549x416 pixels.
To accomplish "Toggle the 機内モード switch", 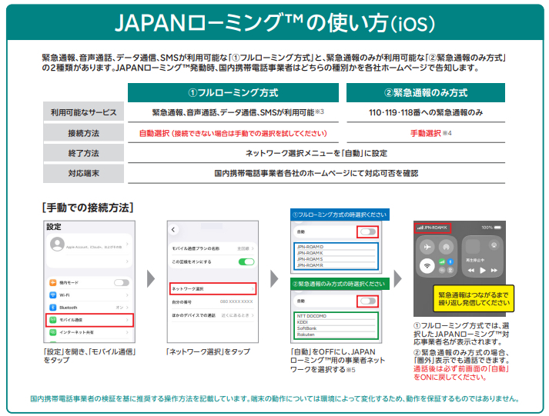I will [x=122, y=283].
